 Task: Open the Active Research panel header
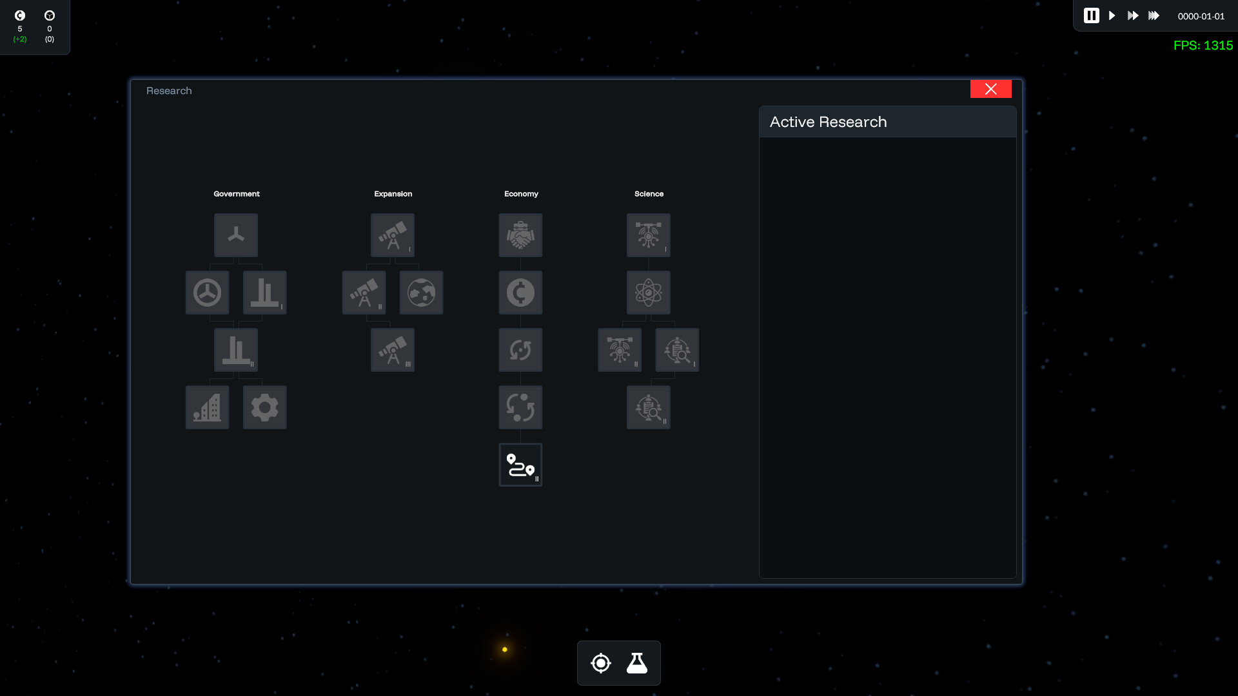pos(828,121)
